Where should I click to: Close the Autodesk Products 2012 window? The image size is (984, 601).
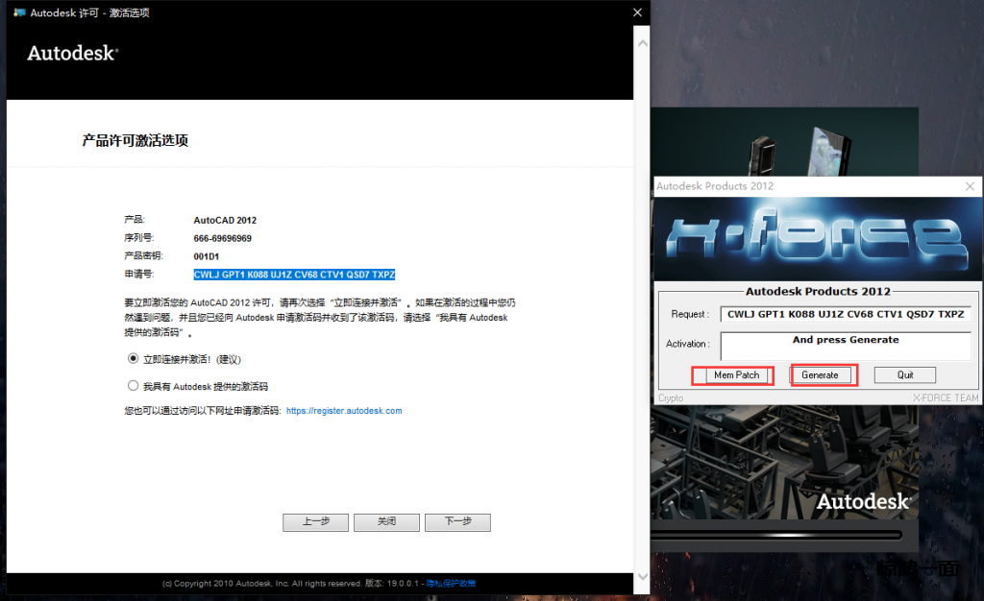point(968,185)
